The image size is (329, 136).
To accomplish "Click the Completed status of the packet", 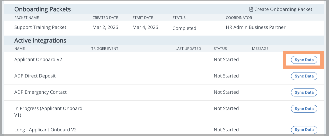I will (184, 28).
